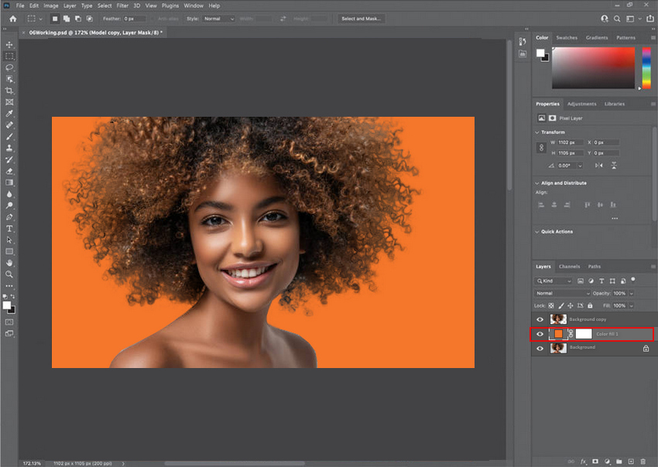Click the Create new layer icon

(631, 461)
